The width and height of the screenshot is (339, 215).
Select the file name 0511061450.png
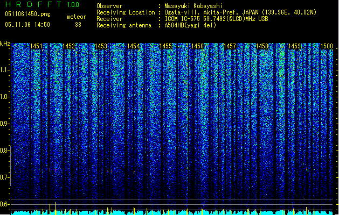click(27, 15)
